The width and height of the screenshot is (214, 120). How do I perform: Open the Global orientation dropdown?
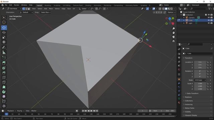coord(84,9)
